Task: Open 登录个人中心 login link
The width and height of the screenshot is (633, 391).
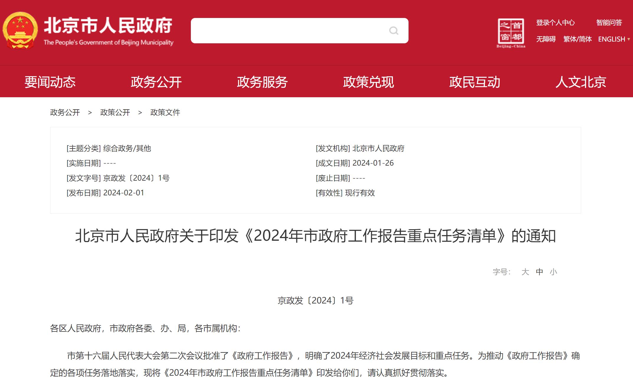Action: pyautogui.click(x=555, y=23)
